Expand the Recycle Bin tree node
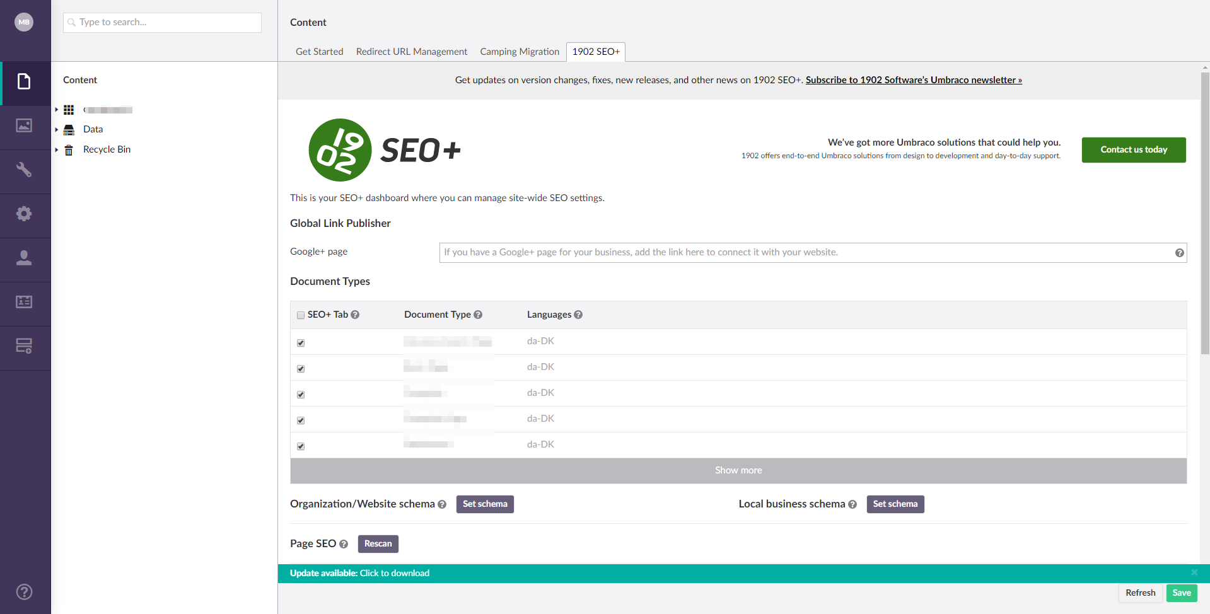1210x614 pixels. pyautogui.click(x=56, y=150)
